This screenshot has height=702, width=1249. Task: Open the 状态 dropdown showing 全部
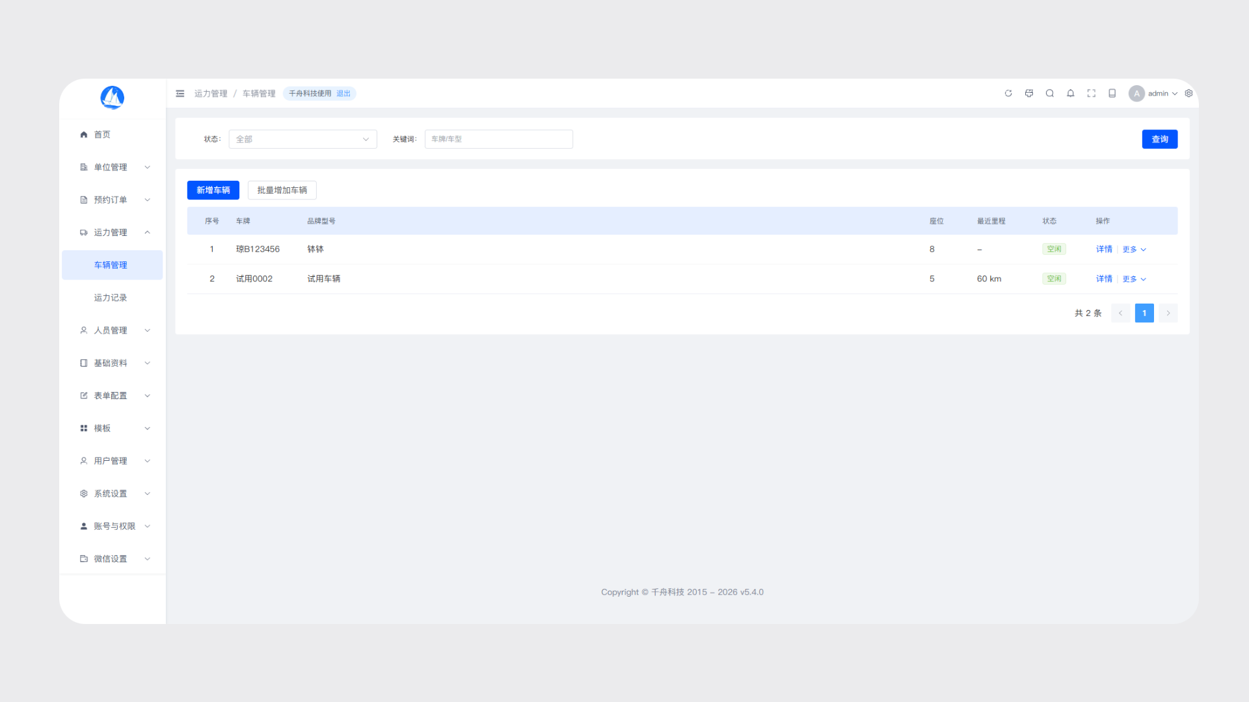(x=302, y=139)
